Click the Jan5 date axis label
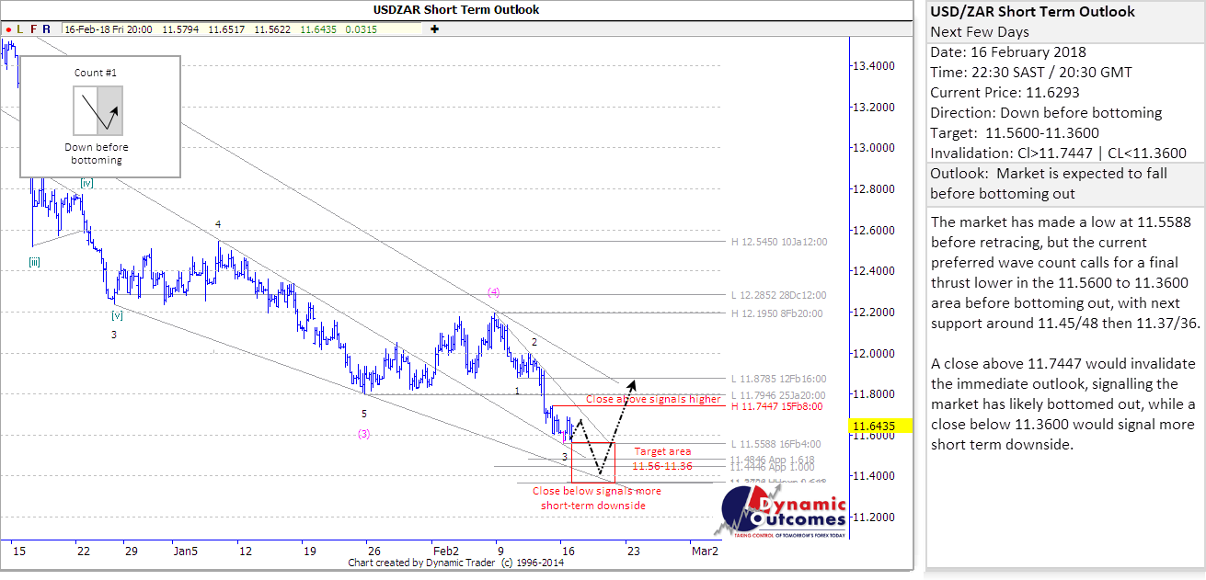This screenshot has width=1206, height=580. click(x=186, y=551)
